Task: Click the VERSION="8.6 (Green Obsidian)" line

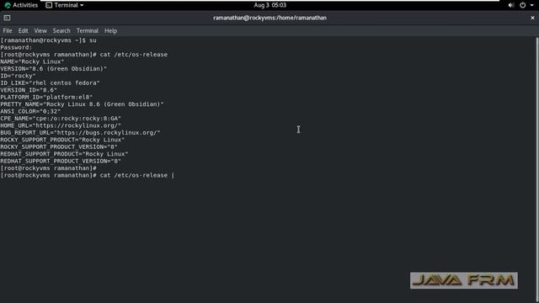Action: [x=54, y=69]
